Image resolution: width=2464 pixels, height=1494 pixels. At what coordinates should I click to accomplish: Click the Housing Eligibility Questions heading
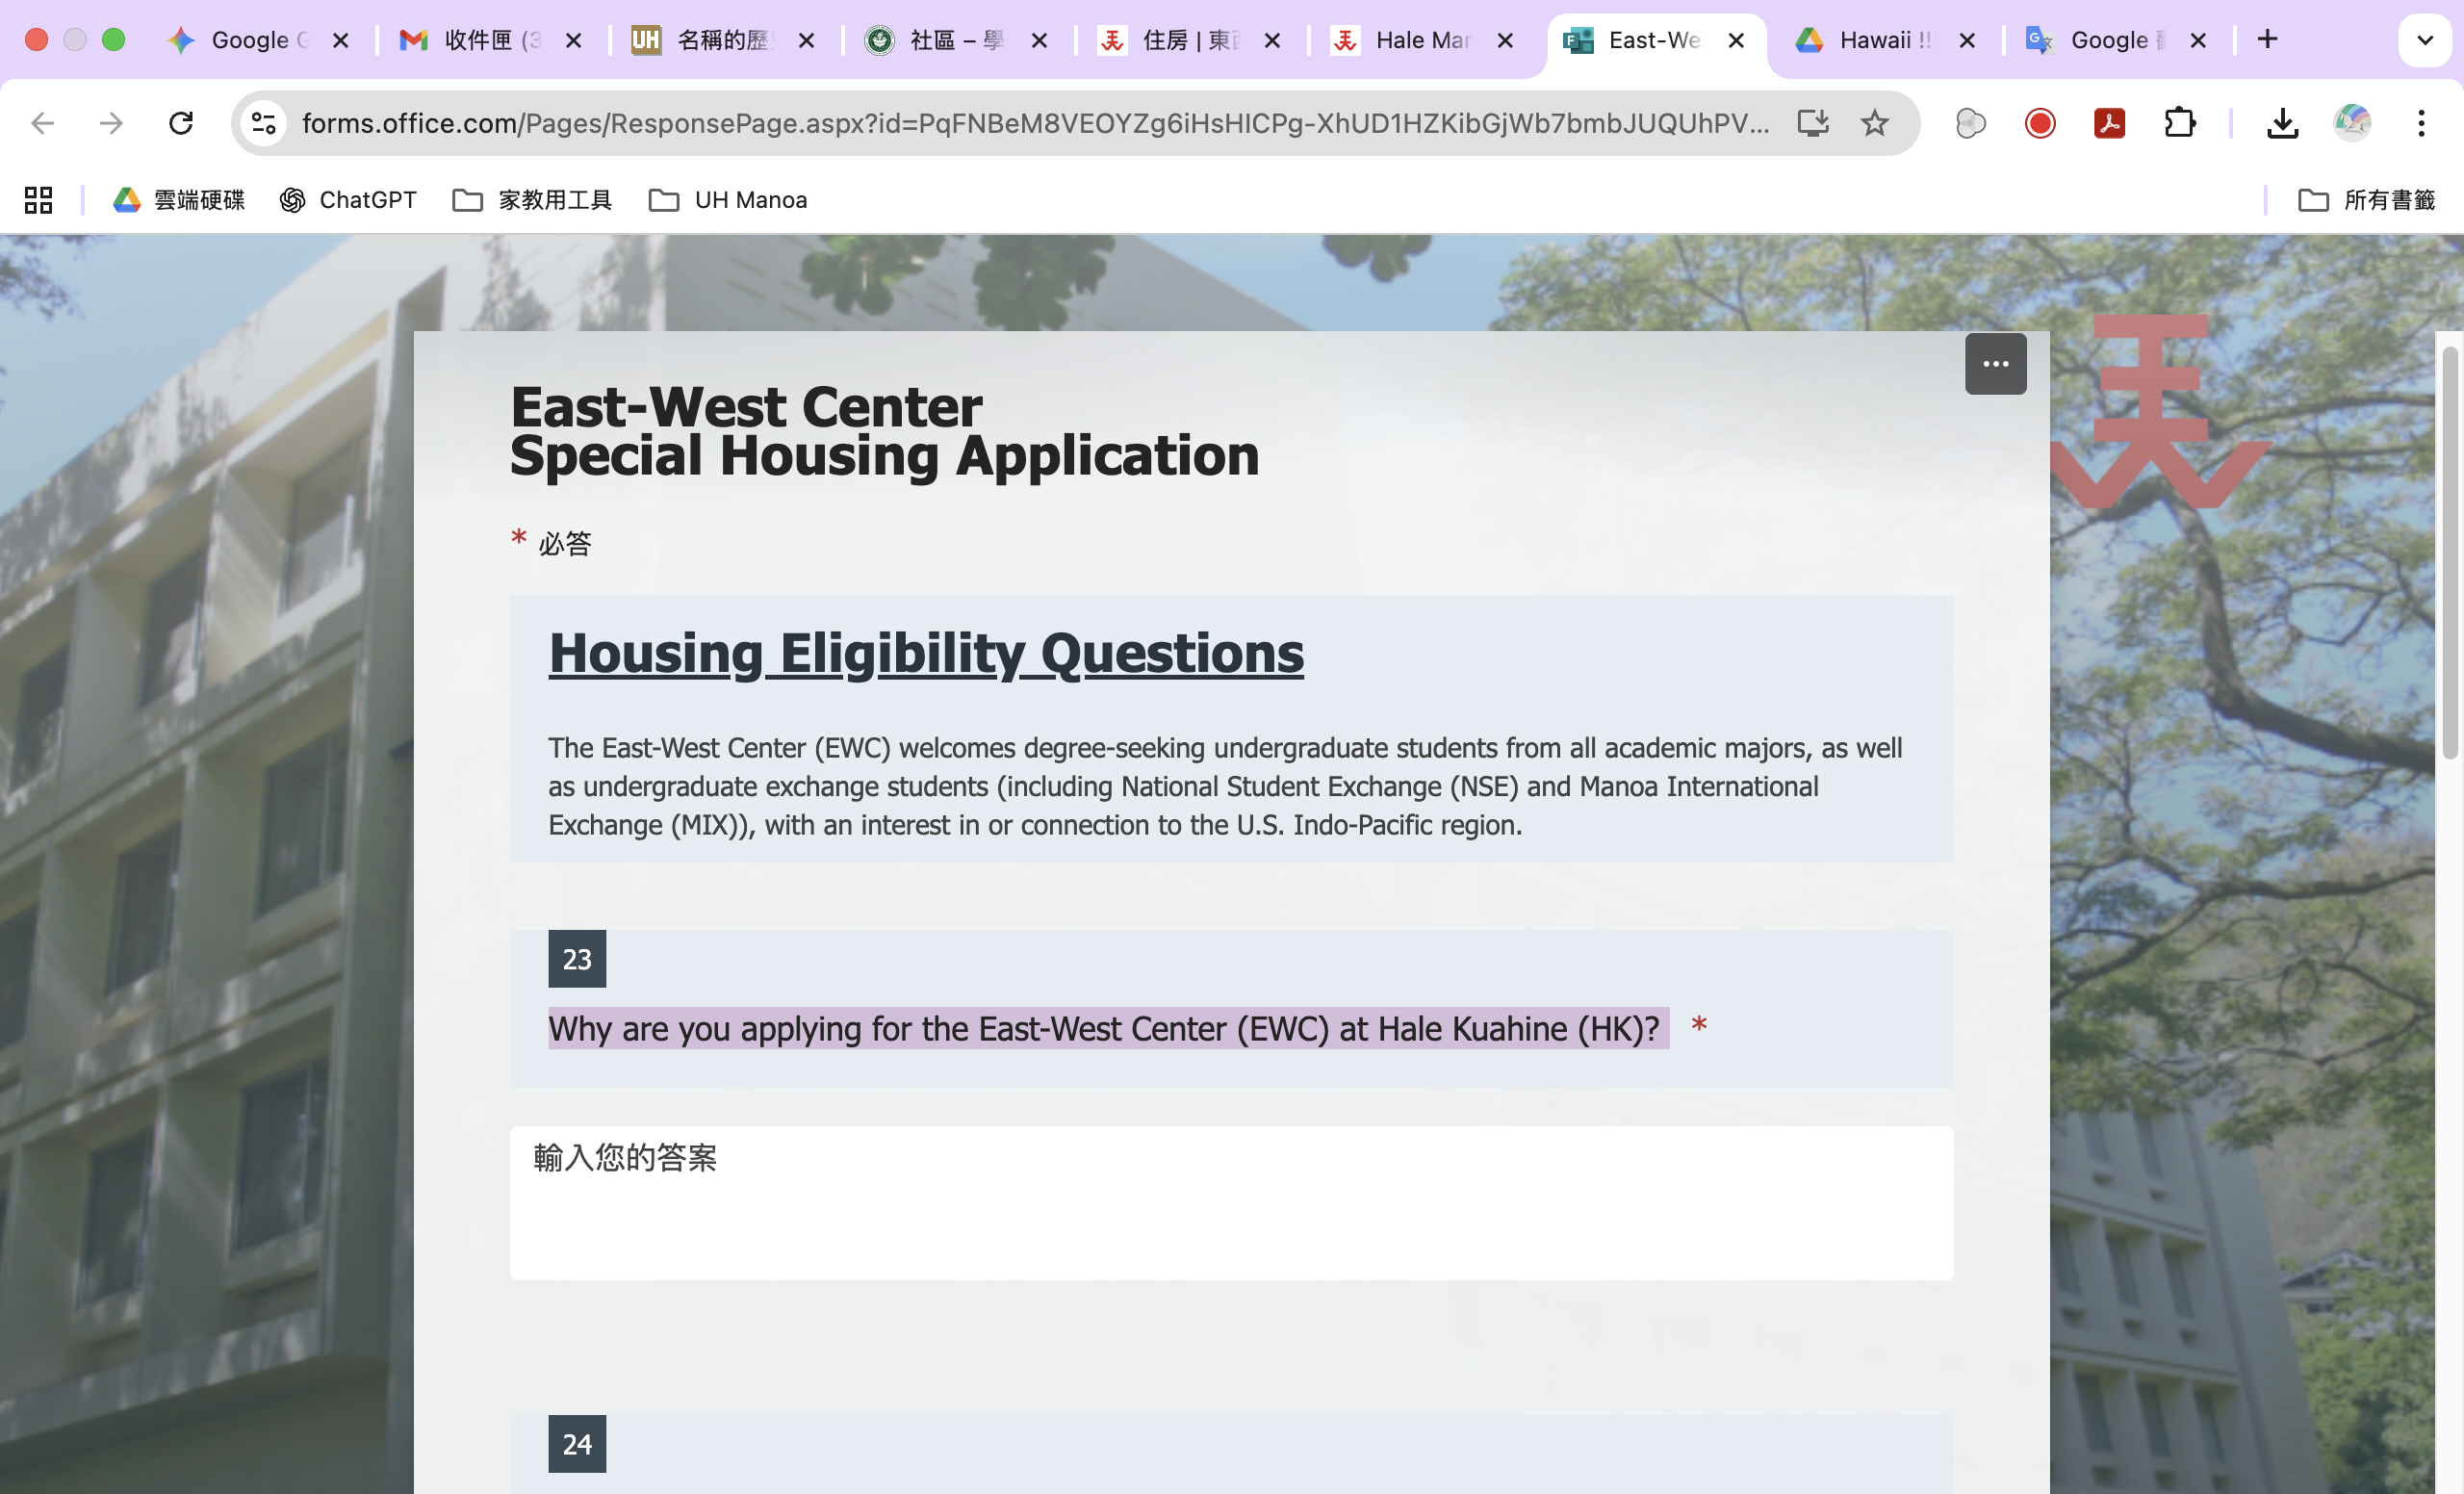[926, 653]
